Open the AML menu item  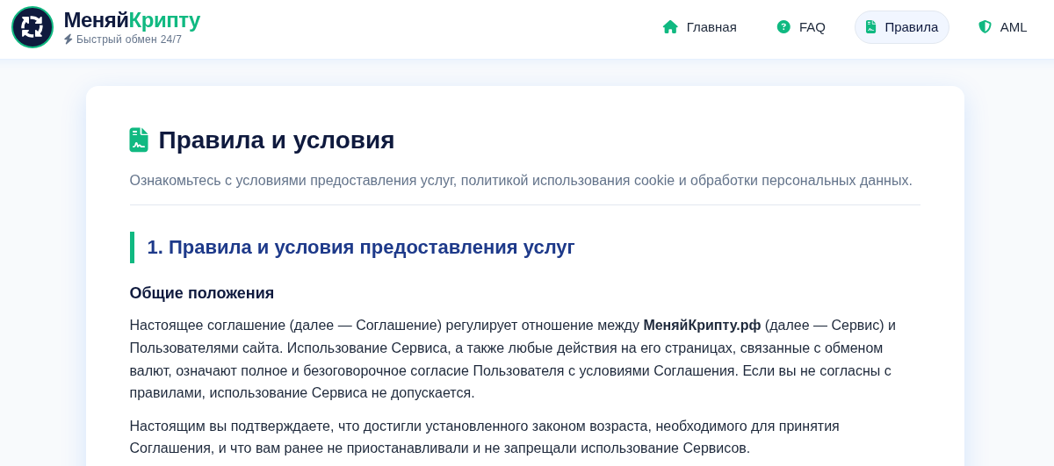1002,27
